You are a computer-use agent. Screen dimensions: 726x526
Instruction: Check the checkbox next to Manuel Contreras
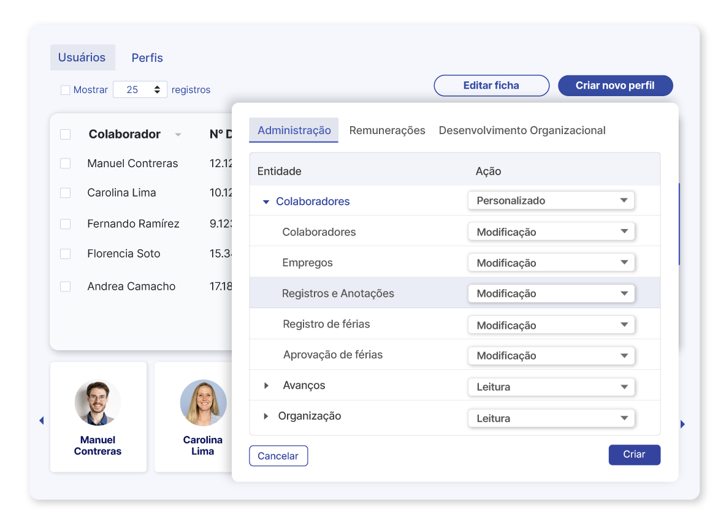point(66,163)
